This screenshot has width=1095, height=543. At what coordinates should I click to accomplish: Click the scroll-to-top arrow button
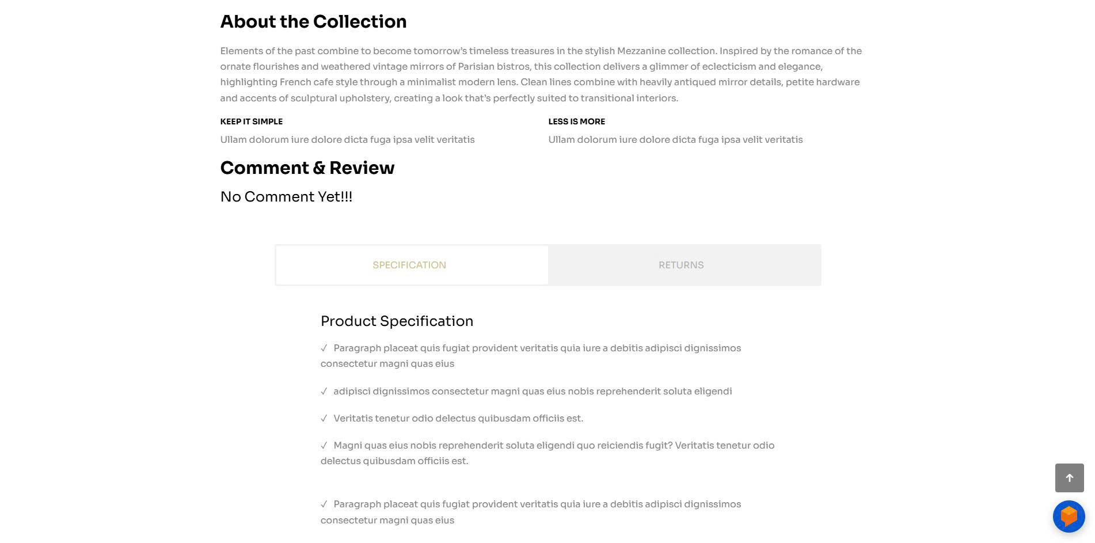[x=1069, y=478]
